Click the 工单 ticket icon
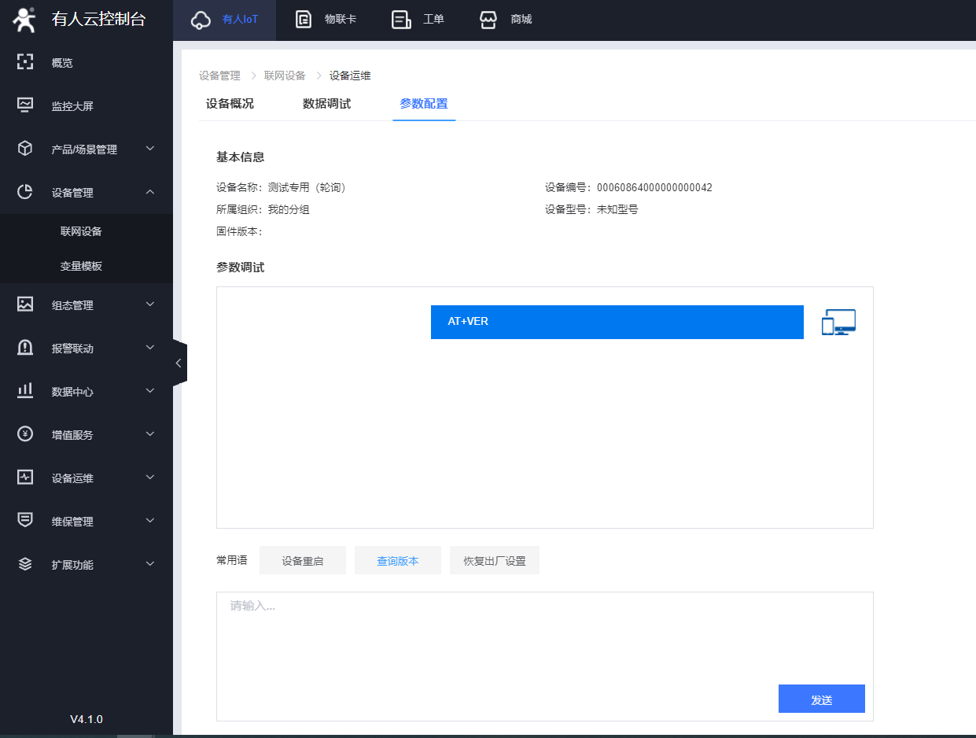 [x=401, y=20]
